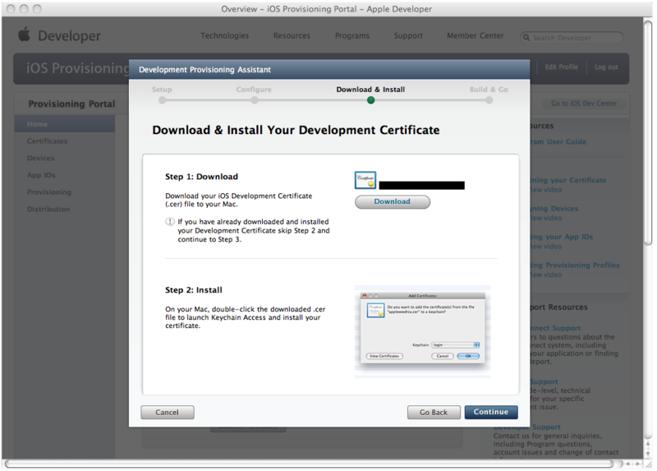657x471 pixels.
Task: Open the Member Center page
Action: click(x=476, y=35)
